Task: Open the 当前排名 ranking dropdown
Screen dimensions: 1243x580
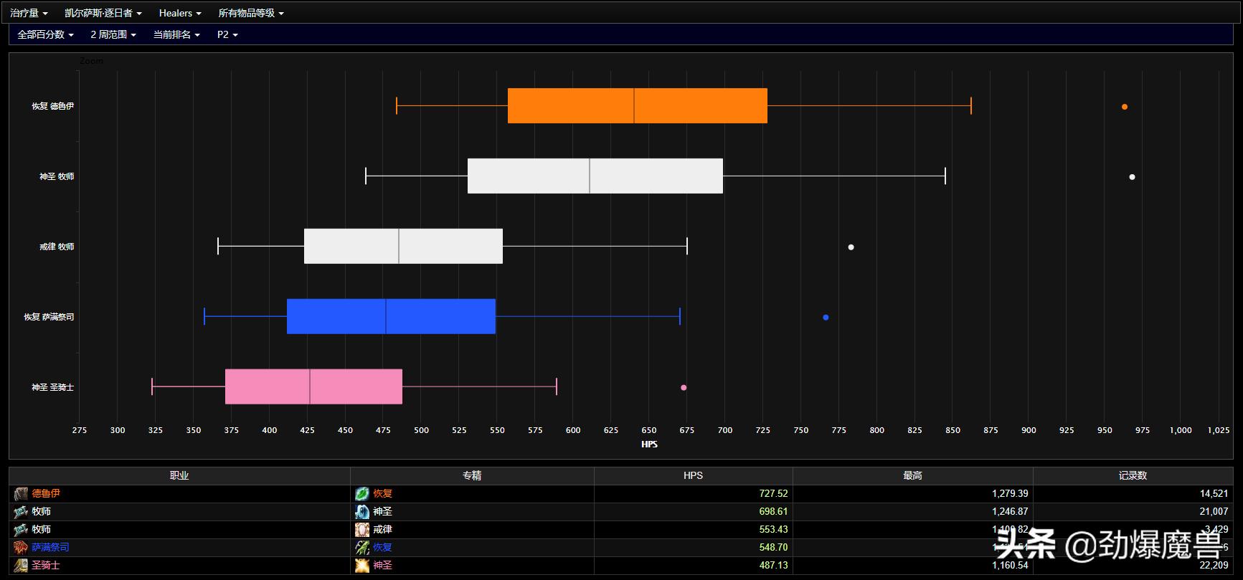Action: click(x=176, y=34)
